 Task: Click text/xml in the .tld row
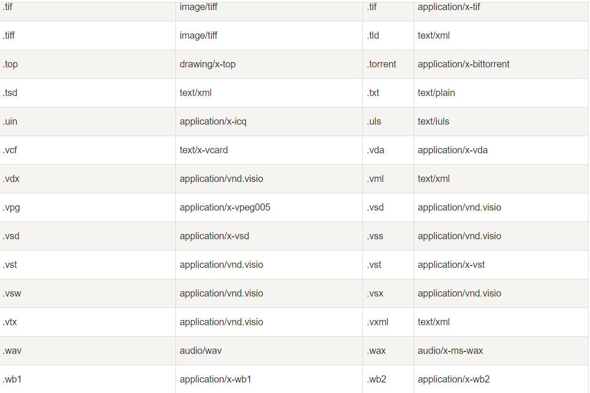501,35
